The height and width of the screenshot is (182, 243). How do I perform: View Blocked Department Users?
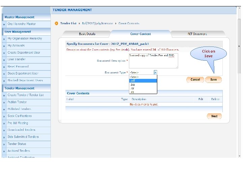[25, 80]
